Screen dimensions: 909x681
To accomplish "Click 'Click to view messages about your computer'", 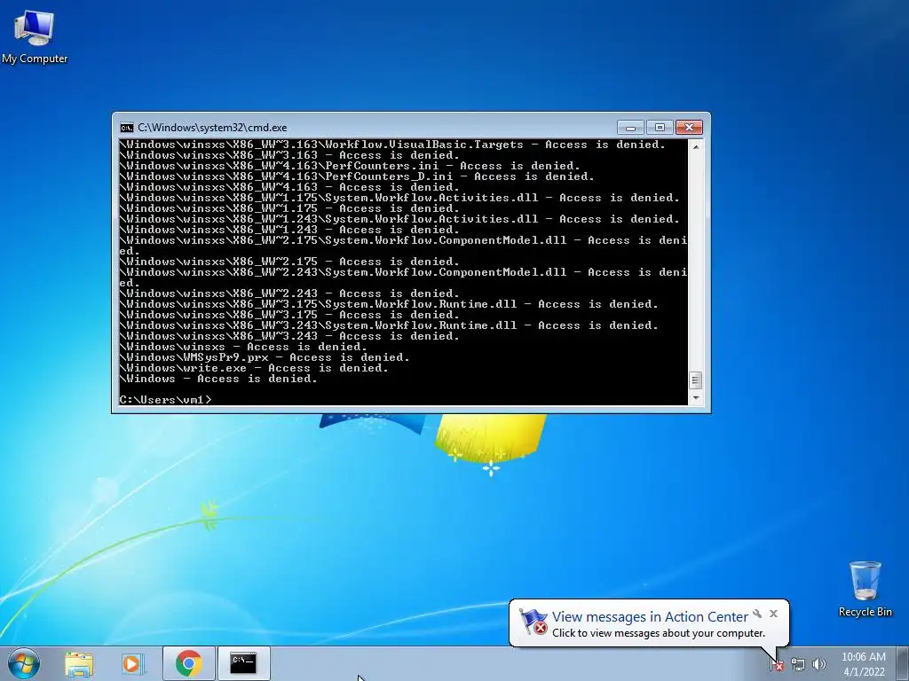I will click(659, 633).
